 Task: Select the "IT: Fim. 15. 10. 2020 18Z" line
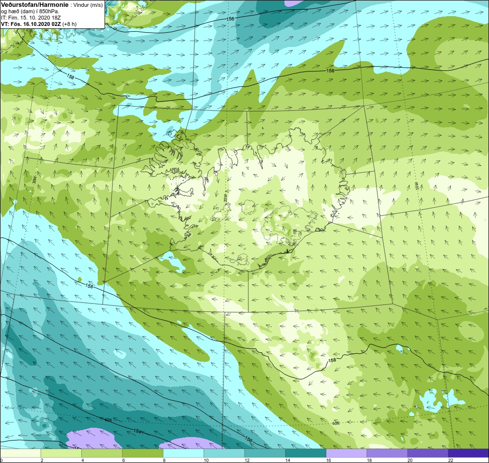coord(30,18)
